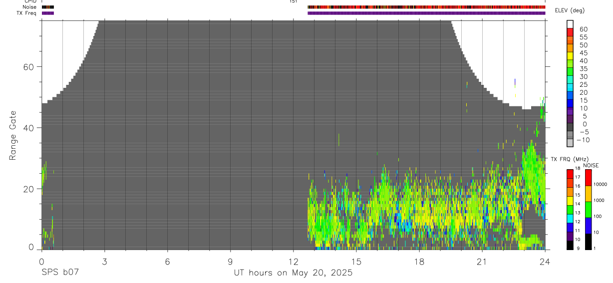Click the '12' label on TX FRQ colorbar
Screen dimensions: 613x283
(x=578, y=222)
